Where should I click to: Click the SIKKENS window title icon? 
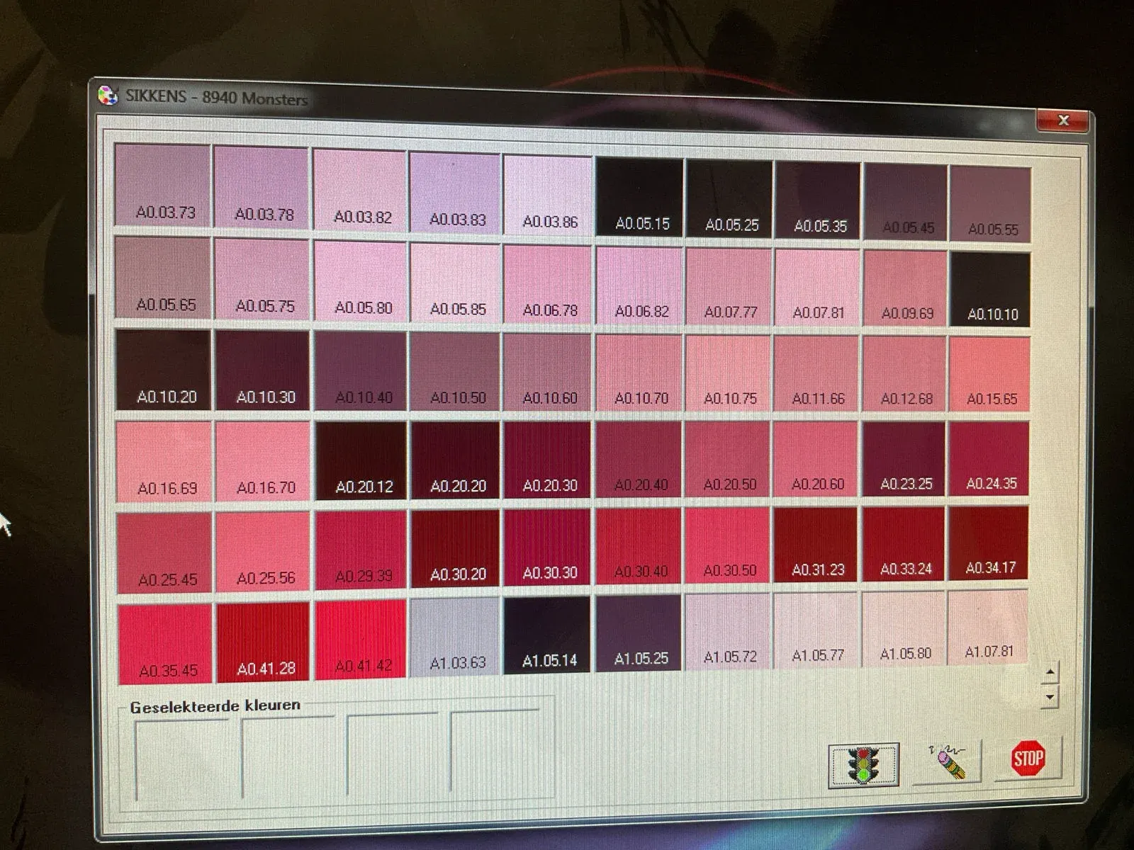point(108,95)
